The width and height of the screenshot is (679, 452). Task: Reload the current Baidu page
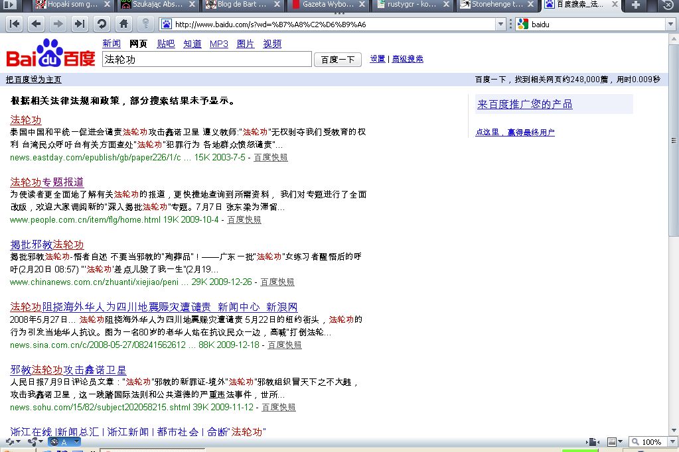click(x=102, y=25)
